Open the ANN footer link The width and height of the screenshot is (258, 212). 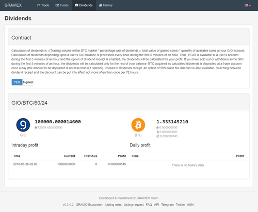(190, 205)
